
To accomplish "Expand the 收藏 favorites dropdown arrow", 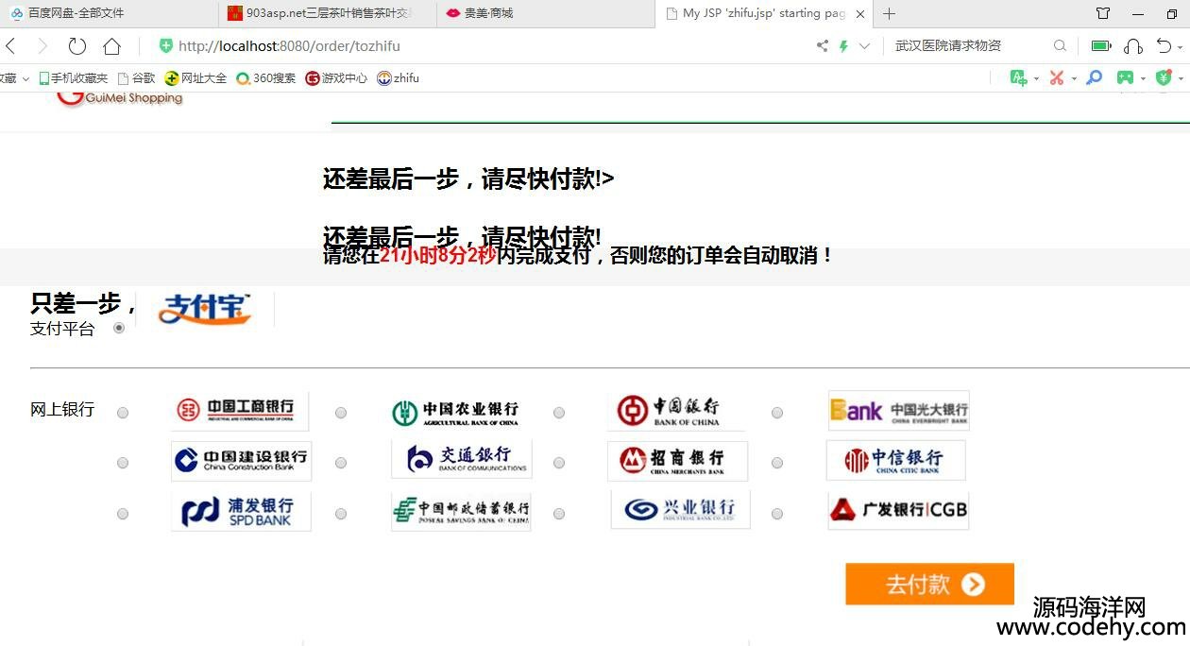I will tap(25, 78).
